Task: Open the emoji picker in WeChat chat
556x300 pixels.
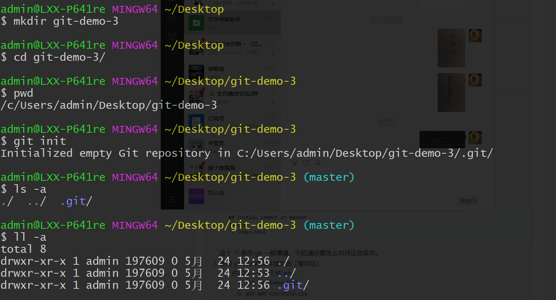Action: click(295, 162)
